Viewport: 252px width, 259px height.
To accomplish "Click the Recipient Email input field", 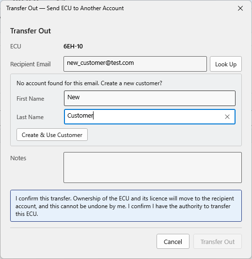I will [x=135, y=64].
